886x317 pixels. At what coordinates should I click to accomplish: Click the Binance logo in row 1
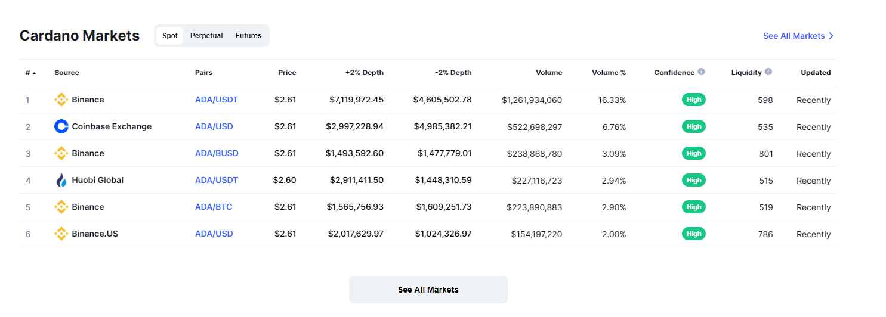pyautogui.click(x=61, y=100)
